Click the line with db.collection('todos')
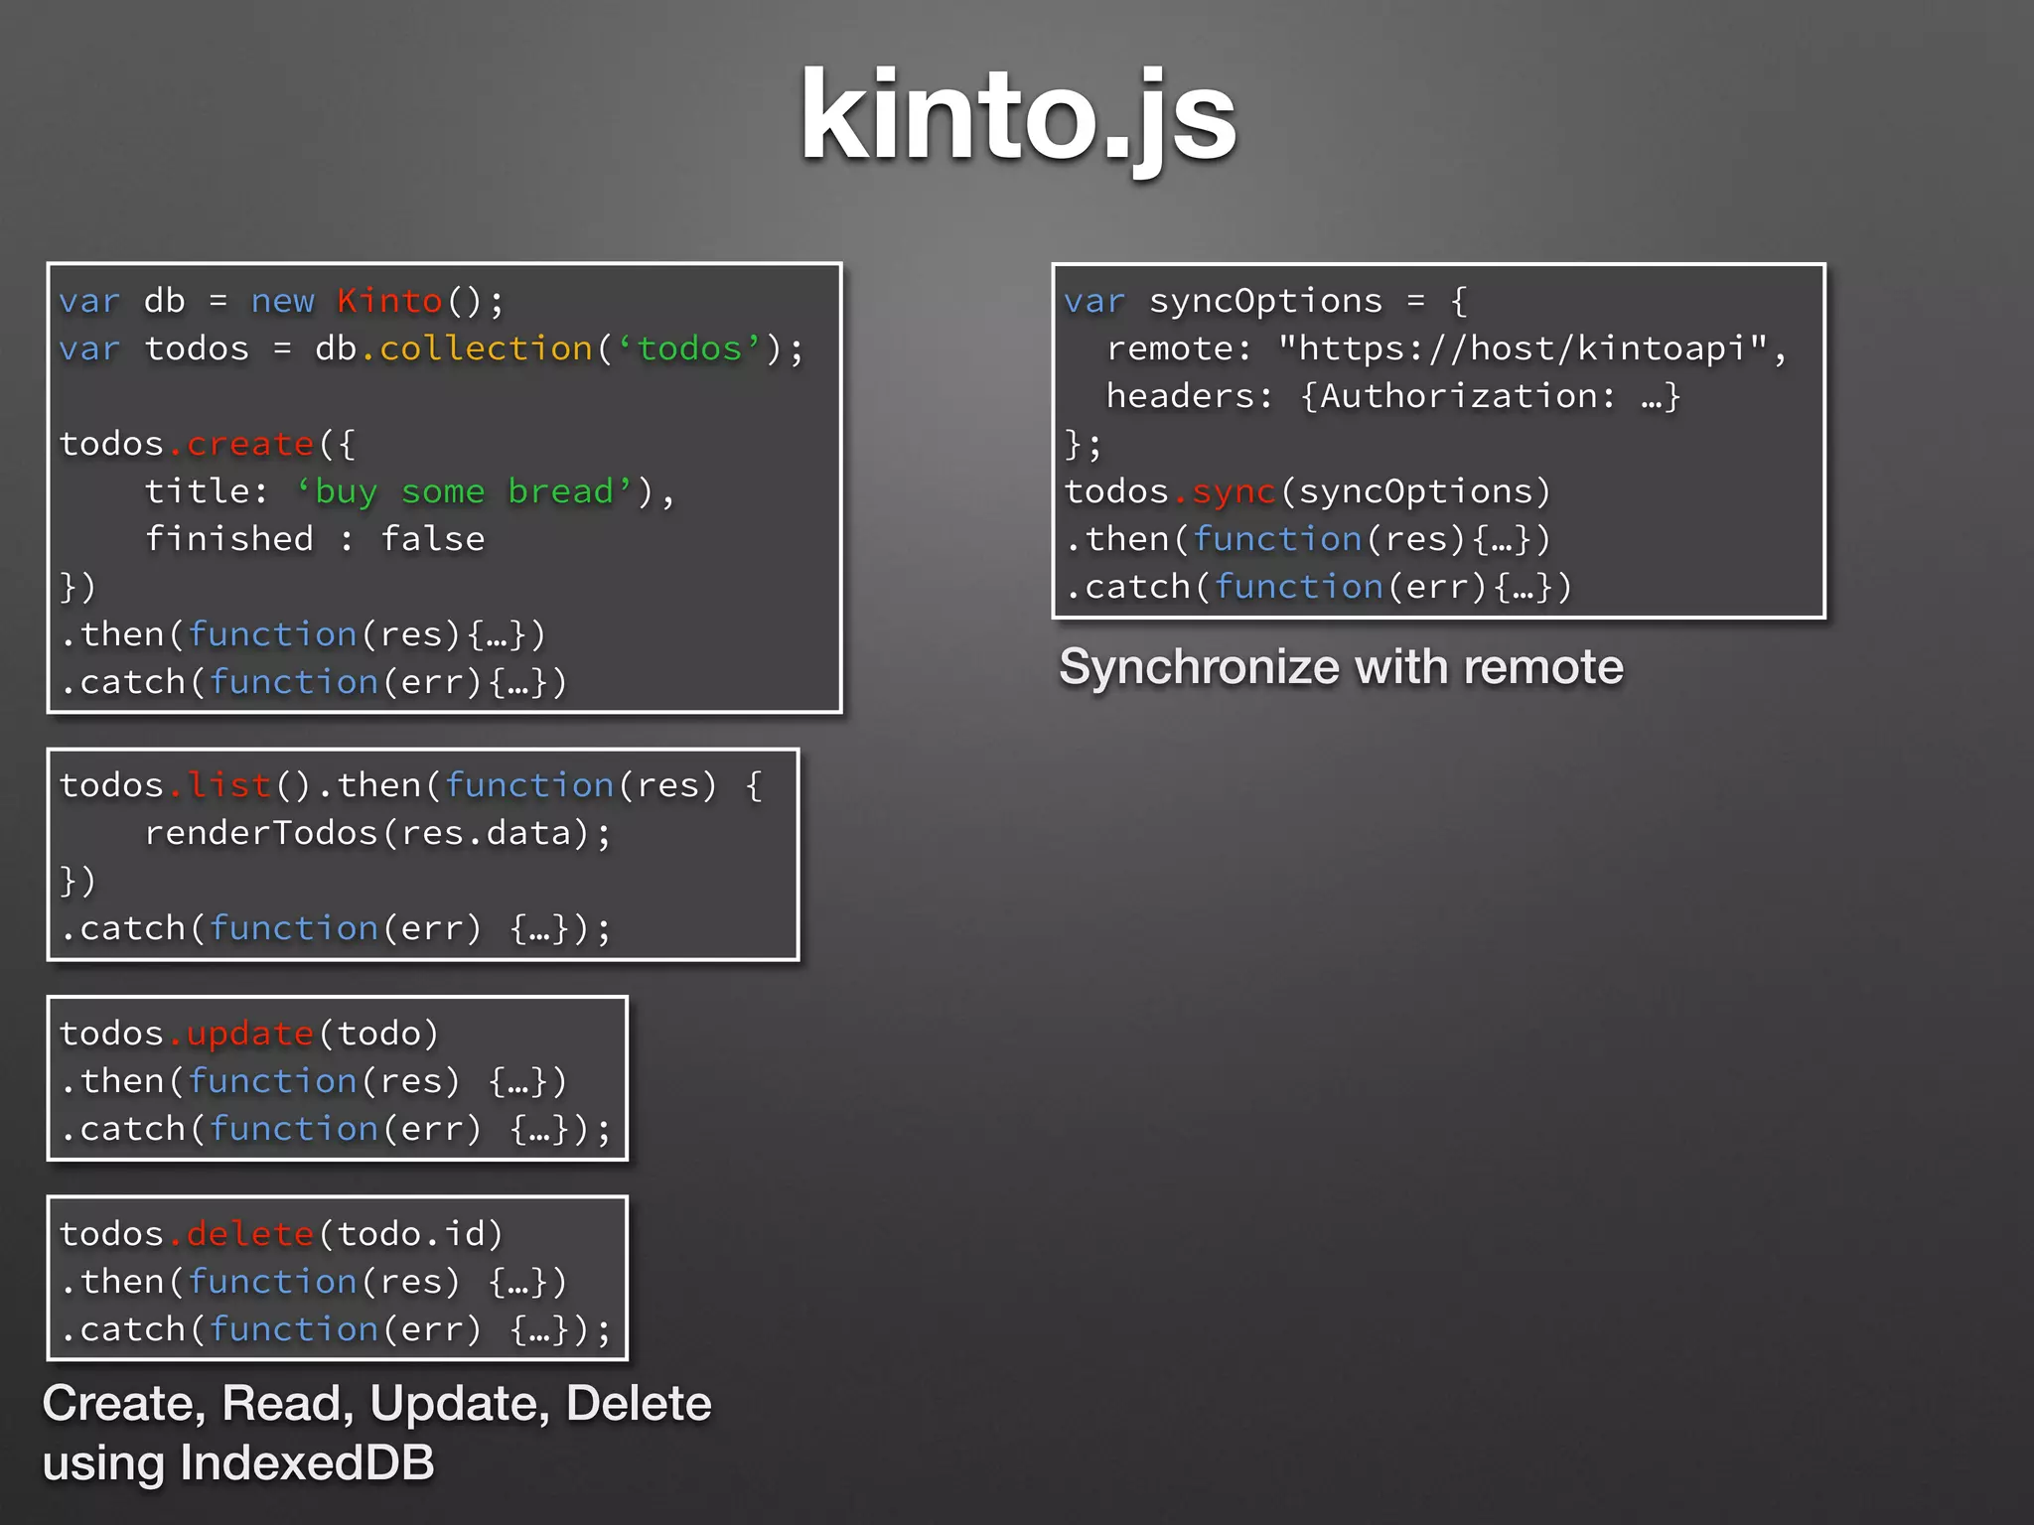The image size is (2034, 1525). pyautogui.click(x=432, y=348)
